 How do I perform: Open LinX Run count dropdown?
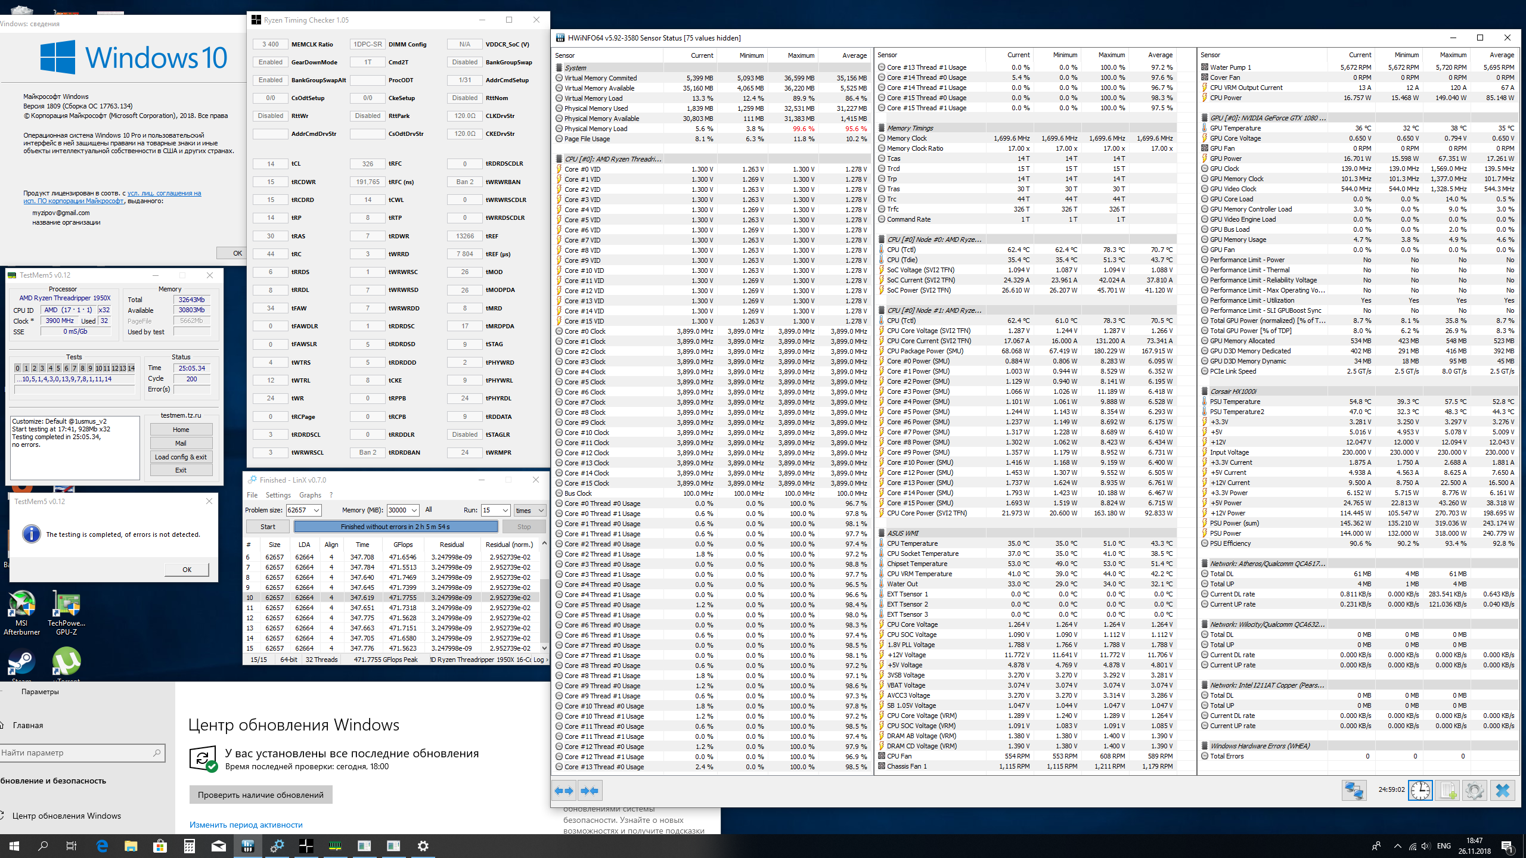(505, 510)
